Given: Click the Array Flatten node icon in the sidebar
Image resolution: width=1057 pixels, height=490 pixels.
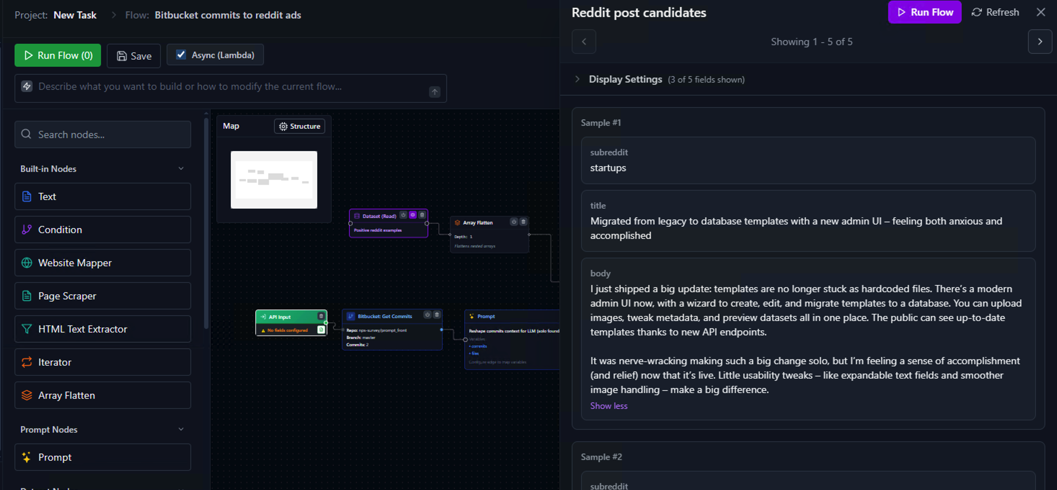Looking at the screenshot, I should [x=26, y=395].
